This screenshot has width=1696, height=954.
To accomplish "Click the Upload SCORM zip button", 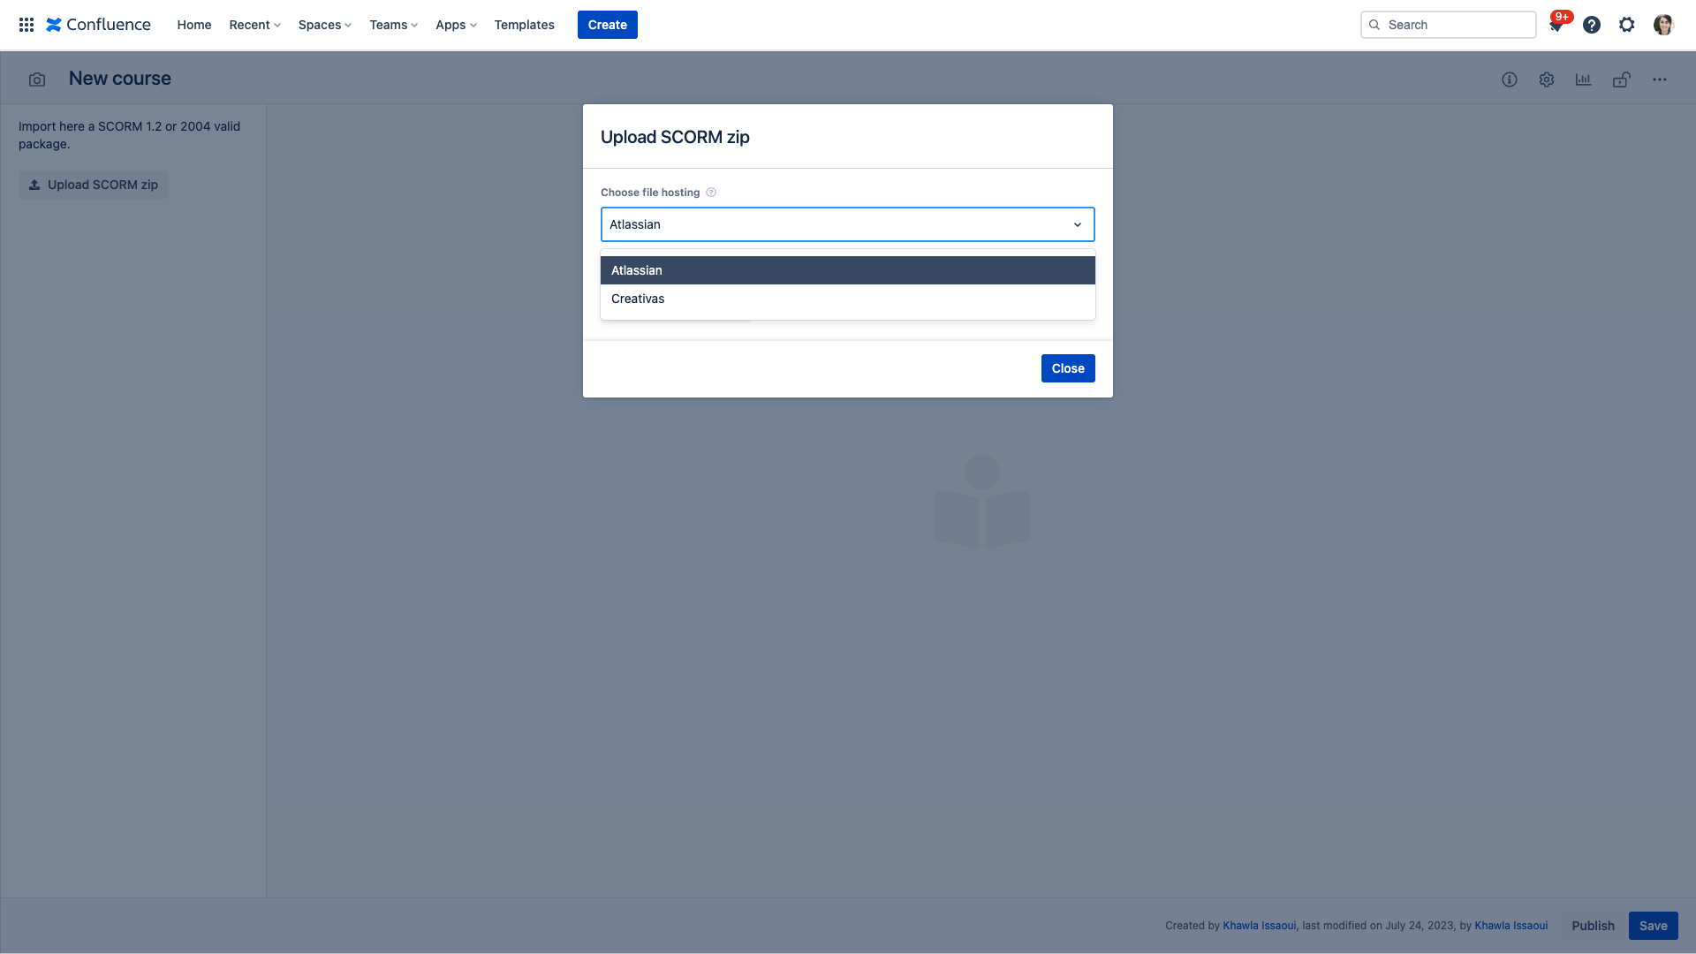I will (94, 185).
